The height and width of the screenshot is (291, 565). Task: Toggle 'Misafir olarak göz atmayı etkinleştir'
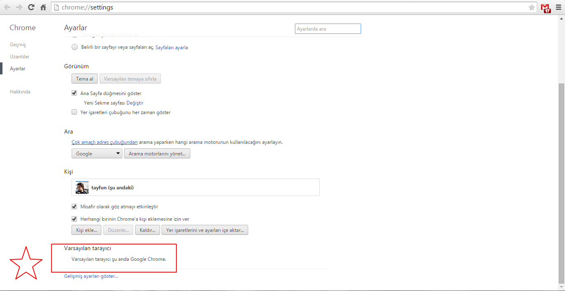click(74, 206)
